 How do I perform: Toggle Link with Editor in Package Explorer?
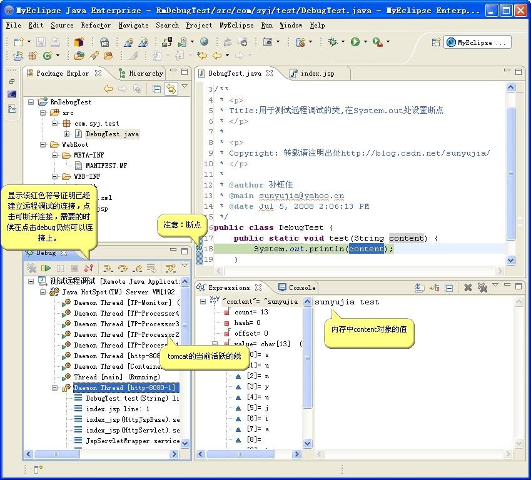coord(171,89)
